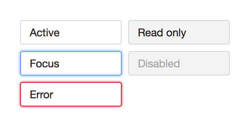Click the red-bordered Error input
This screenshot has width=250, height=136.
coord(71,94)
